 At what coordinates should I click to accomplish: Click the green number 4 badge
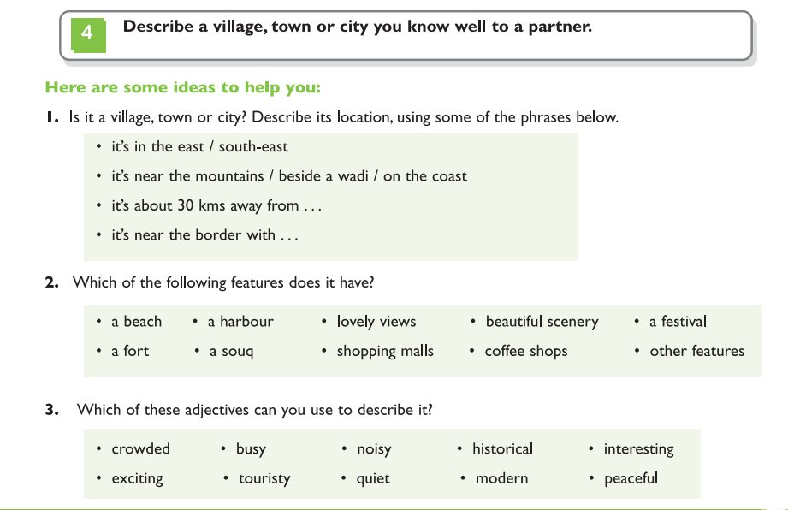tap(88, 35)
